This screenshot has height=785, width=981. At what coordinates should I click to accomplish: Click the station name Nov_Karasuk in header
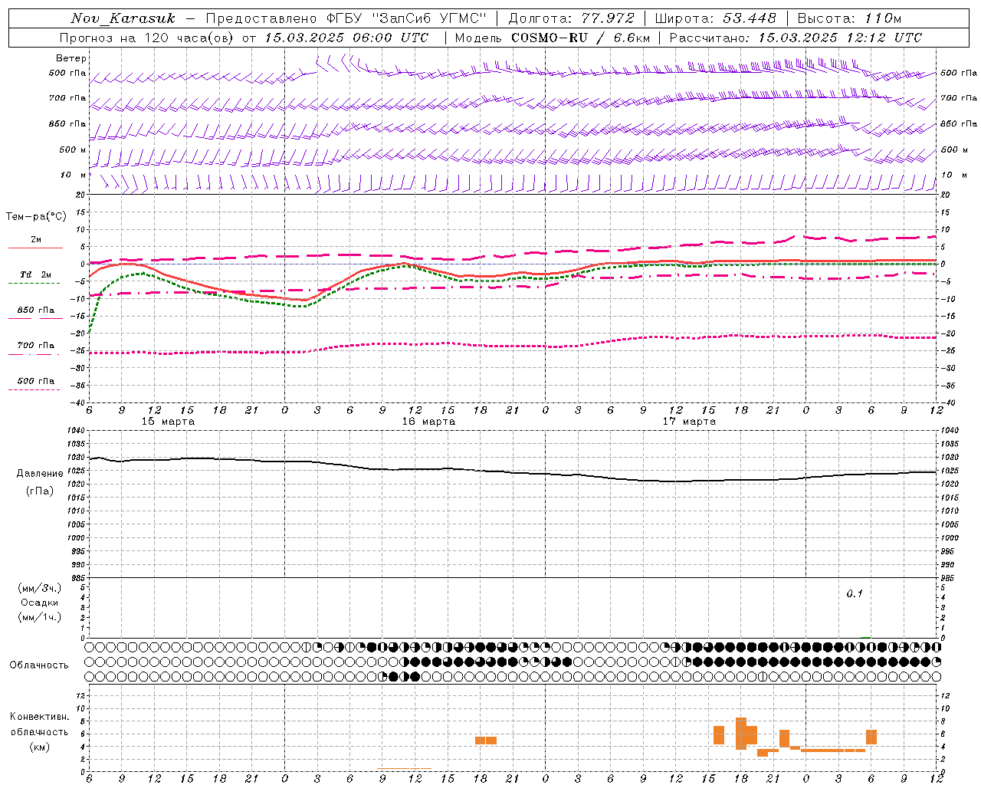123,18
